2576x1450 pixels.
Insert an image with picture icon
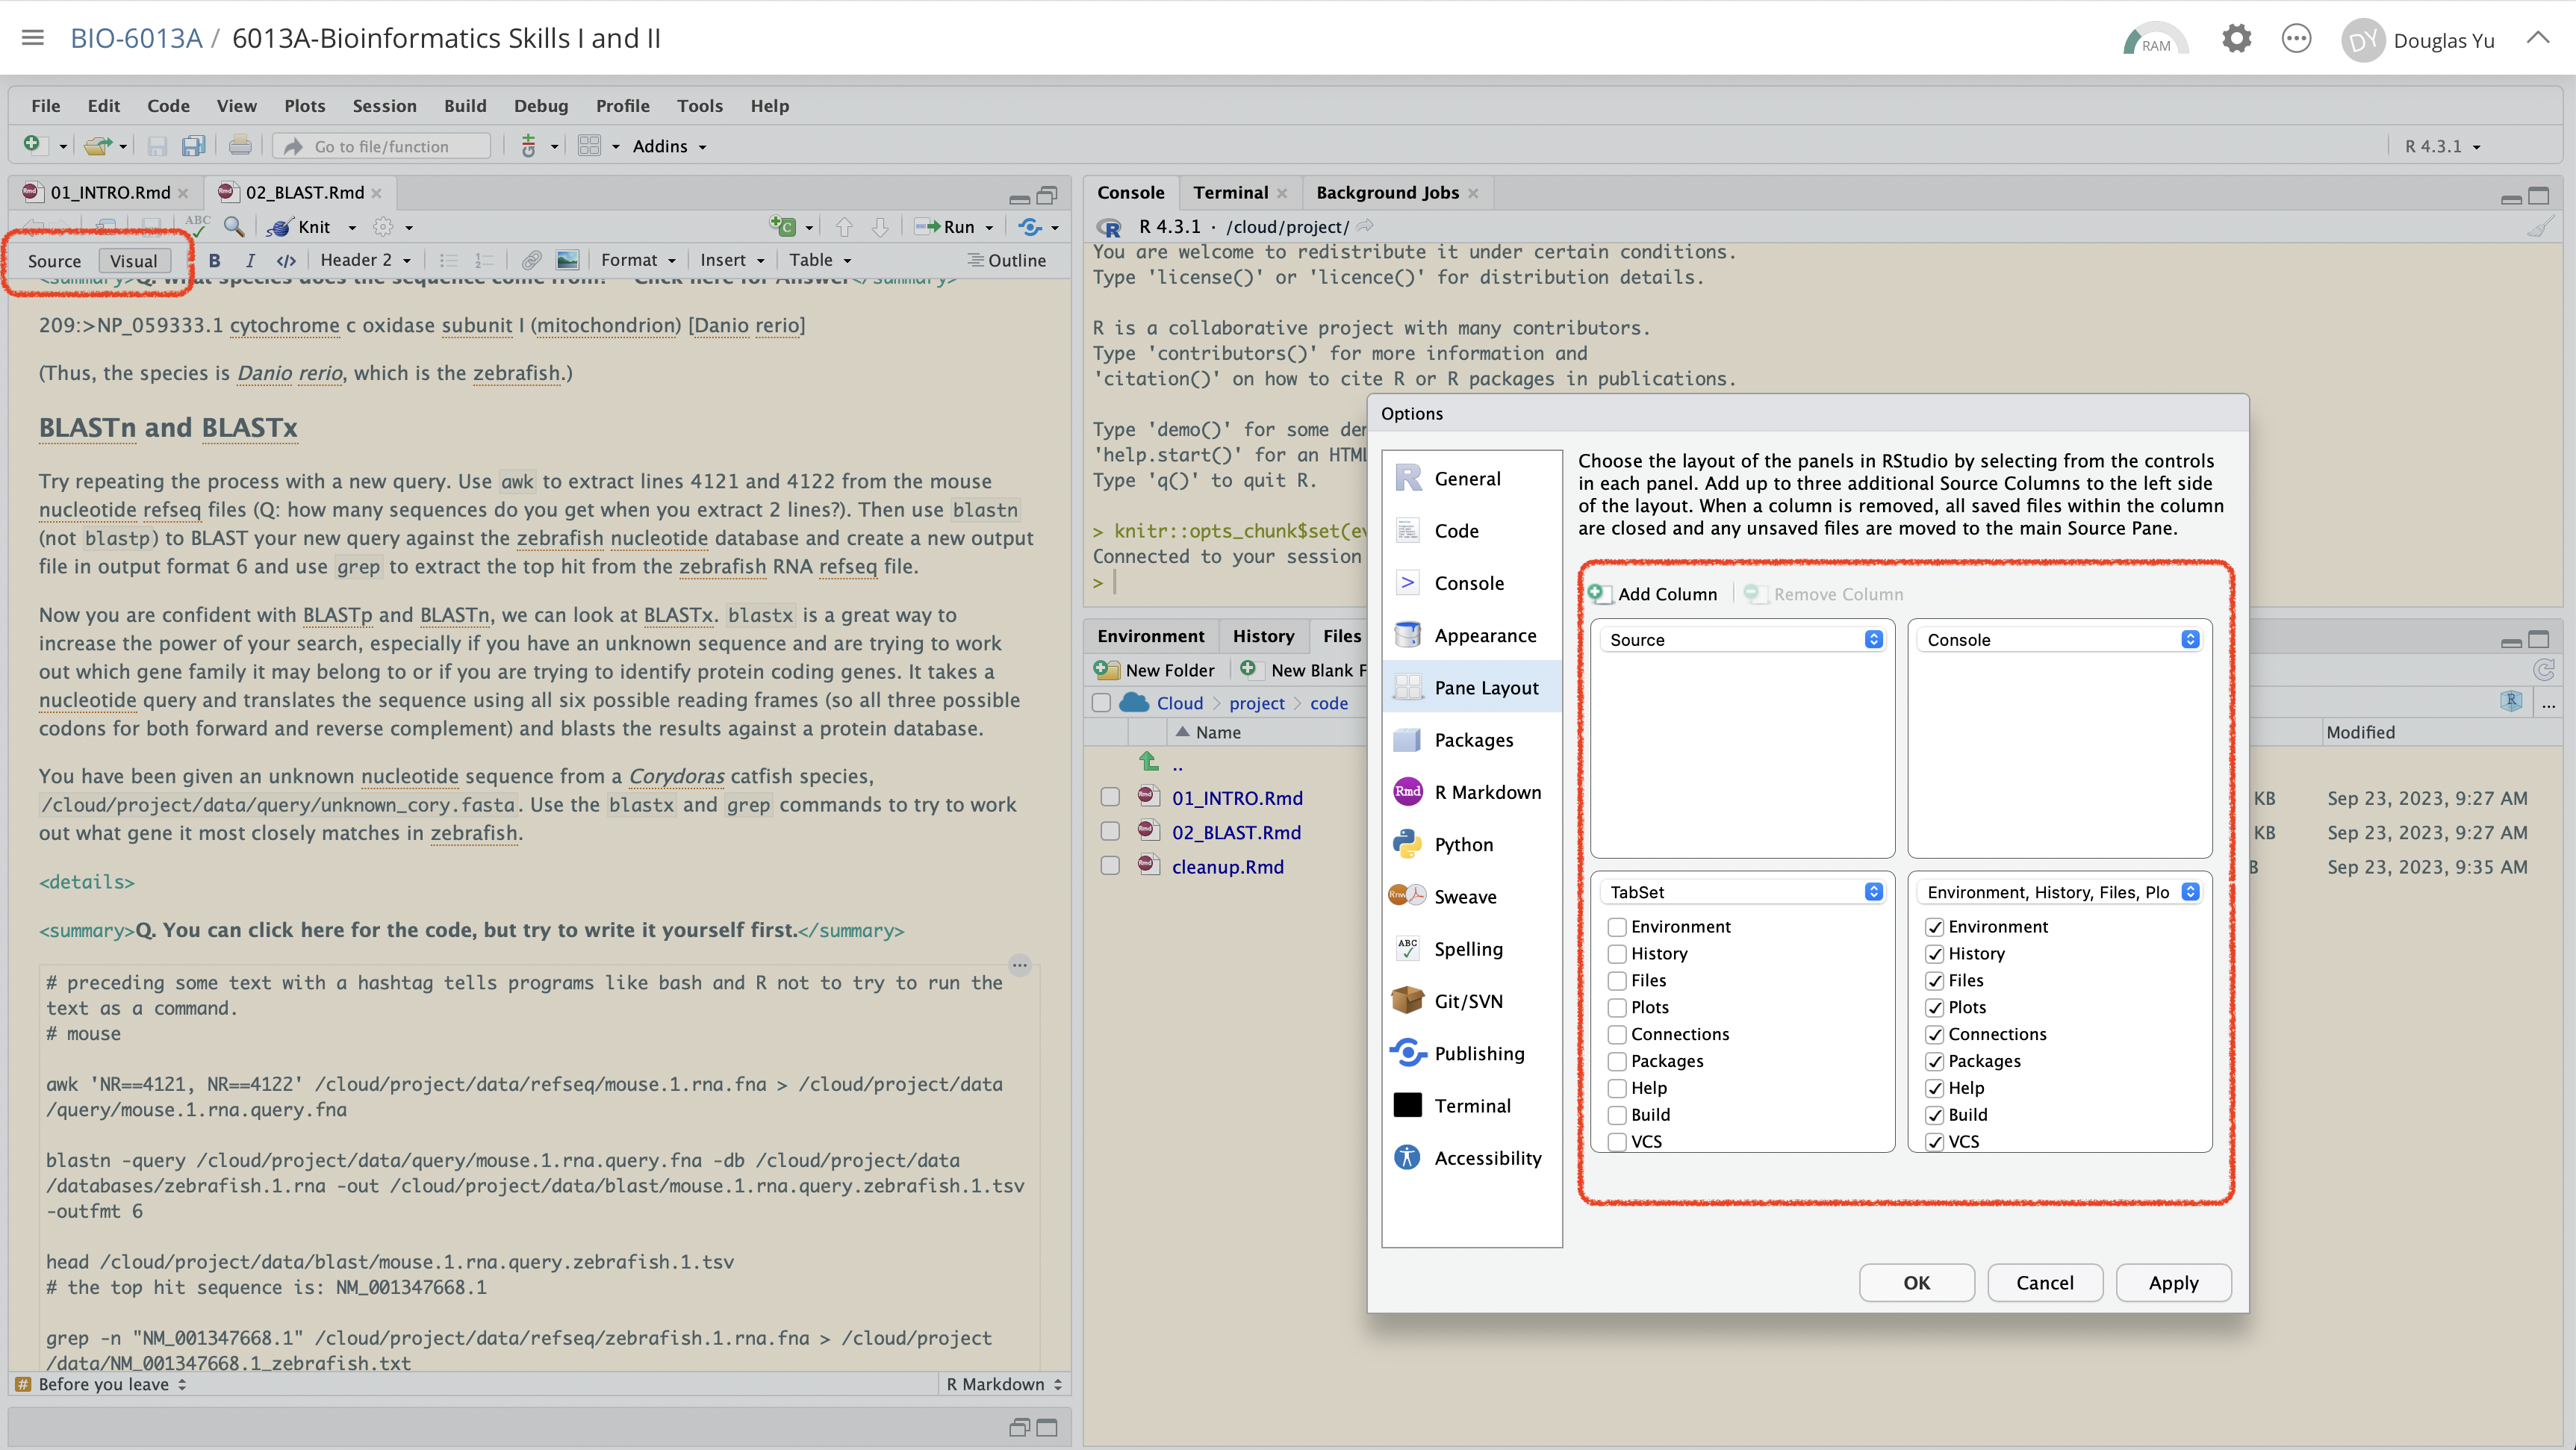[567, 260]
